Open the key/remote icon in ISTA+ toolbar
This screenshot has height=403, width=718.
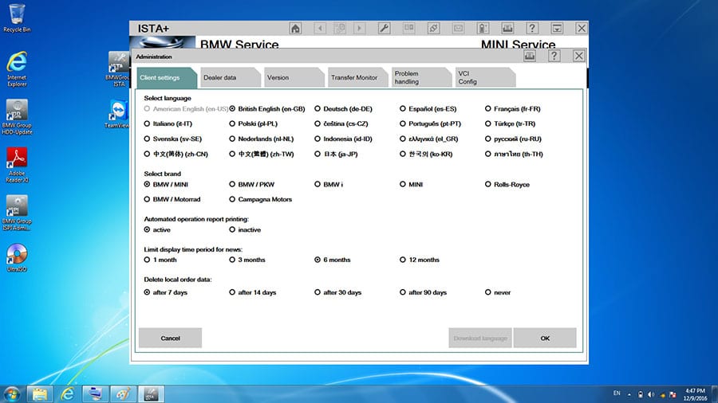tap(483, 29)
